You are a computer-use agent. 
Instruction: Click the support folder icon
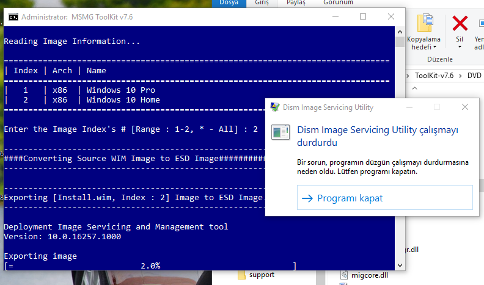(241, 275)
